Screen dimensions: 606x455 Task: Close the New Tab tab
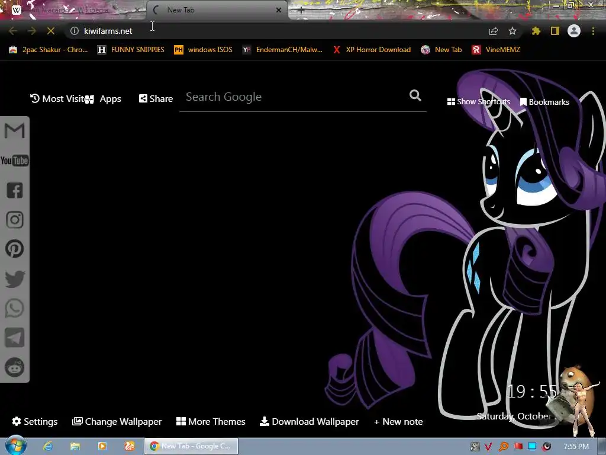[x=279, y=11]
